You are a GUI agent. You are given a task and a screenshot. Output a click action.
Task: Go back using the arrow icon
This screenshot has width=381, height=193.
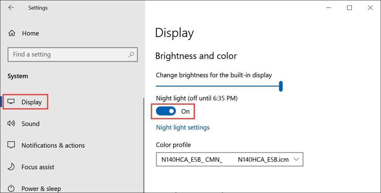[x=11, y=8]
